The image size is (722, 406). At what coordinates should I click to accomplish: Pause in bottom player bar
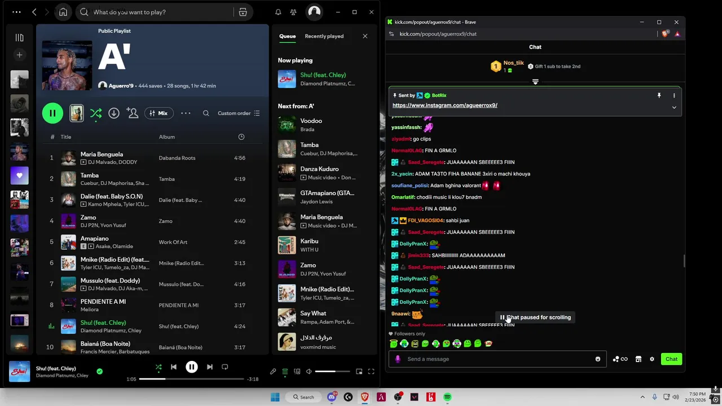click(x=192, y=367)
